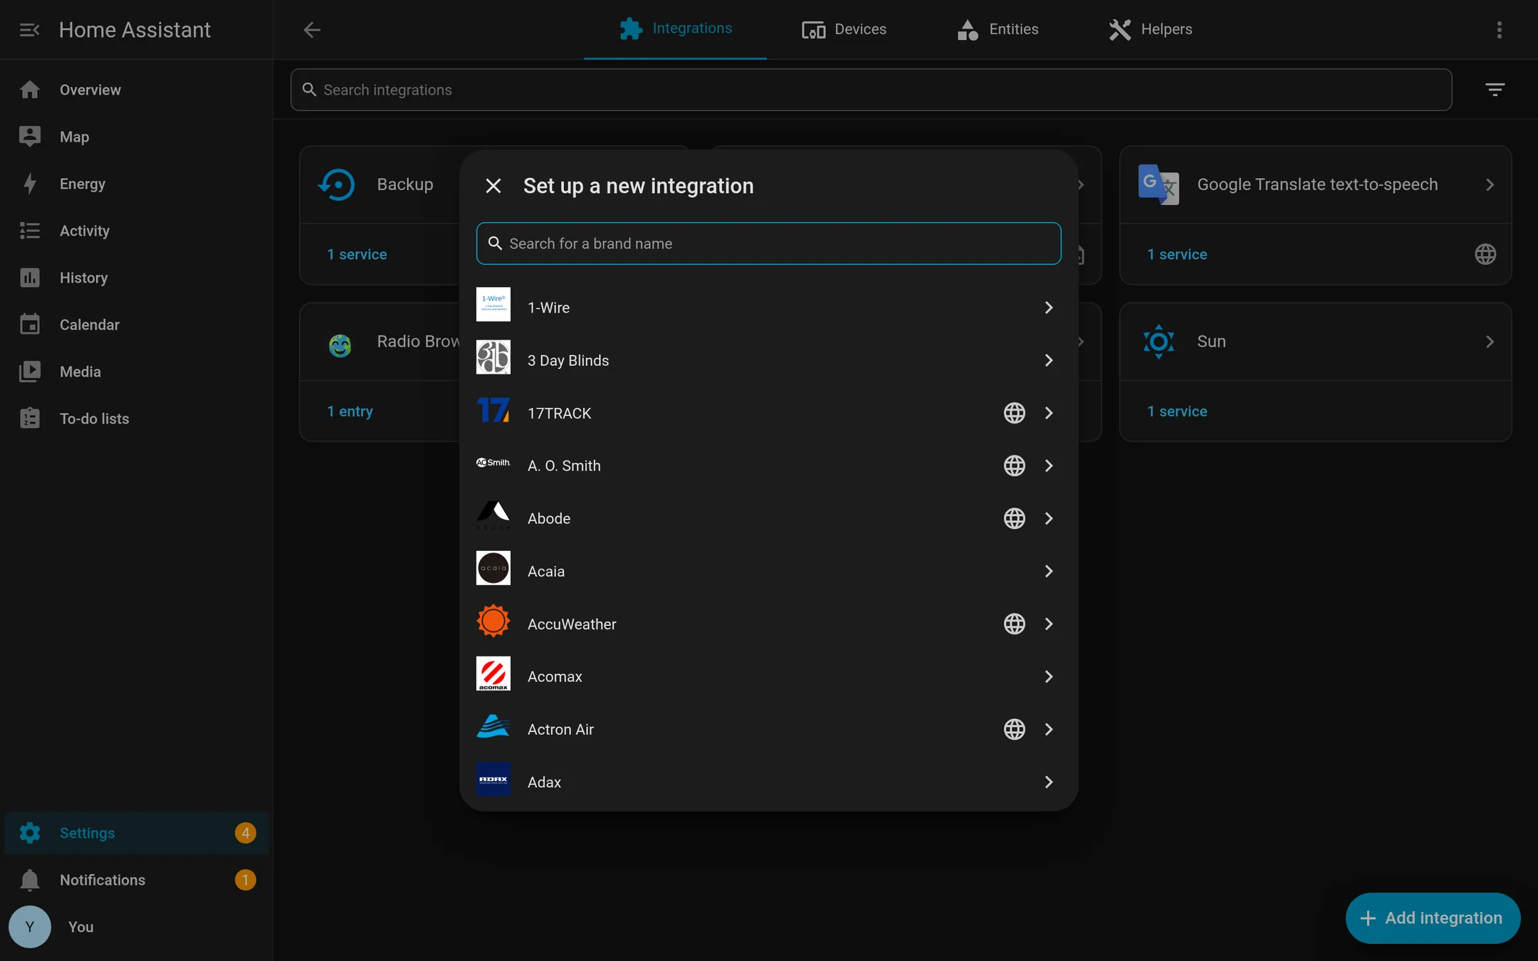Choose the Abode integration
The height and width of the screenshot is (961, 1538).
(x=768, y=518)
